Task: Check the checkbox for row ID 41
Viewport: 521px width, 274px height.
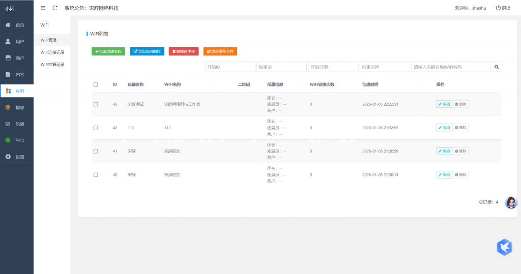Action: coord(96,151)
